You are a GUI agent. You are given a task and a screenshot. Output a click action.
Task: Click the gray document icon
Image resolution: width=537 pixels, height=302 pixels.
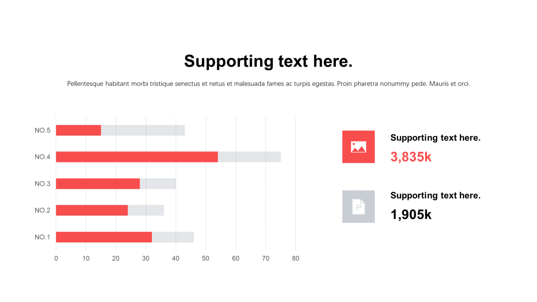click(x=358, y=206)
